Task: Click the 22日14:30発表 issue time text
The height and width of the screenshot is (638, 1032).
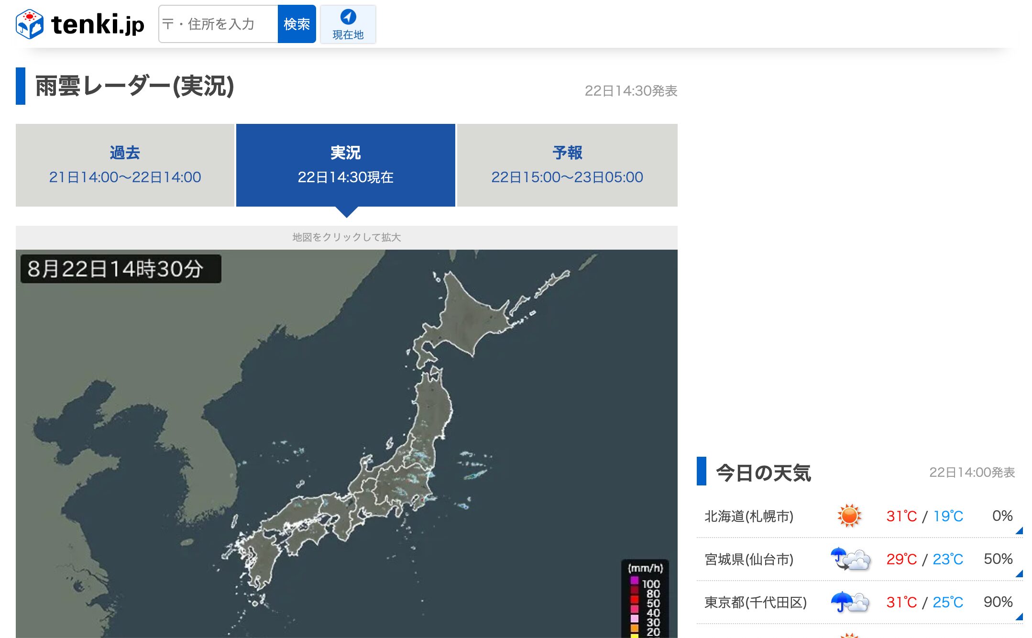Action: (x=631, y=91)
